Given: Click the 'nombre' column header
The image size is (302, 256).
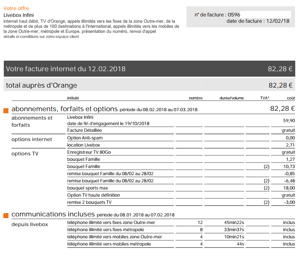Looking at the screenshot, I should [x=195, y=98].
